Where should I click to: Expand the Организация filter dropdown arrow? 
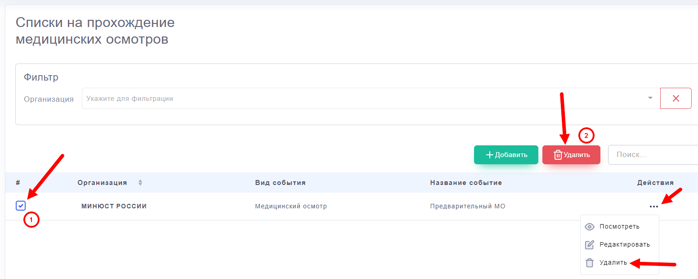[x=650, y=99]
